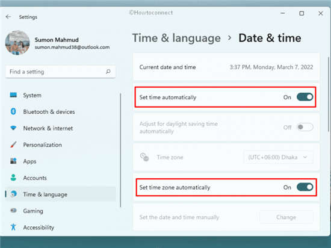Image resolution: width=331 pixels, height=248 pixels.
Task: Click the System monitor icon
Action: 13,95
